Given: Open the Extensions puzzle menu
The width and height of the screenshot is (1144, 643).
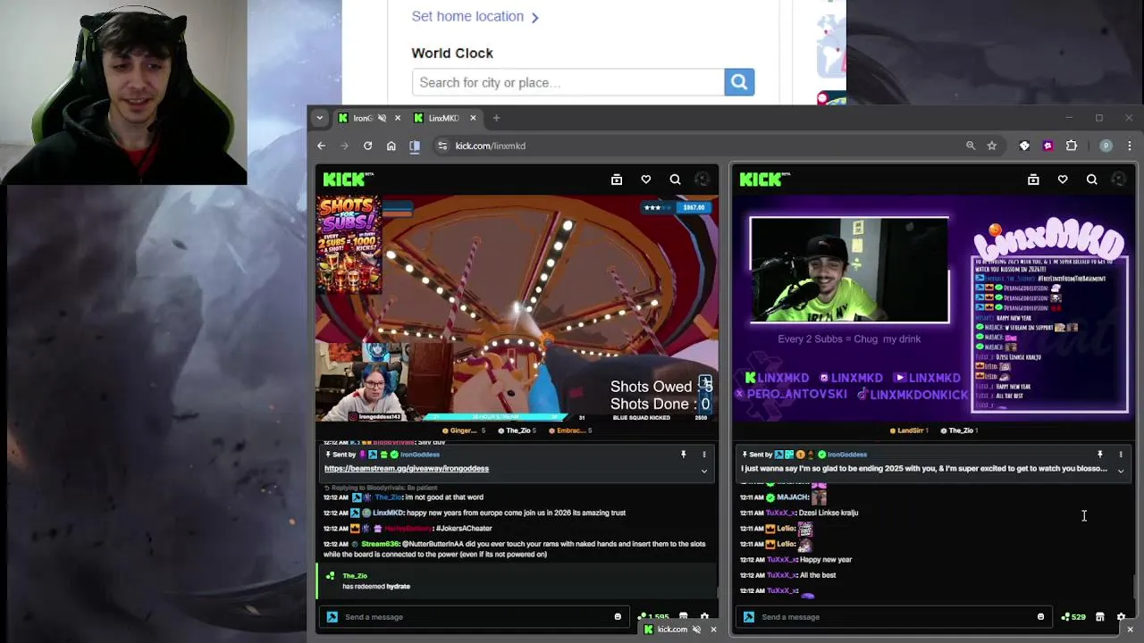Looking at the screenshot, I should click(1072, 146).
